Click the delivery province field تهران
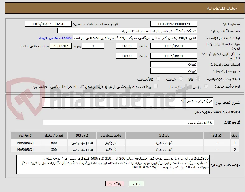The width and height of the screenshot is (245, 192). tap(173, 64)
